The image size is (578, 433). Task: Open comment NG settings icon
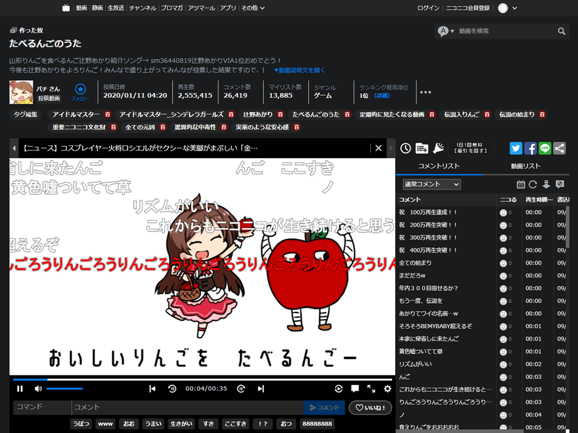(559, 184)
